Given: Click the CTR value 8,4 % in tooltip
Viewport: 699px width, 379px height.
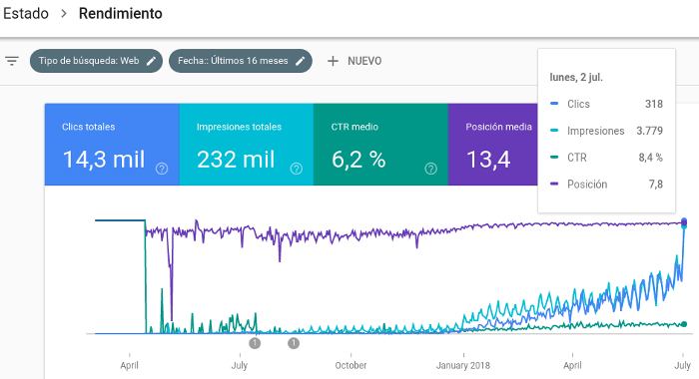Looking at the screenshot, I should point(650,158).
